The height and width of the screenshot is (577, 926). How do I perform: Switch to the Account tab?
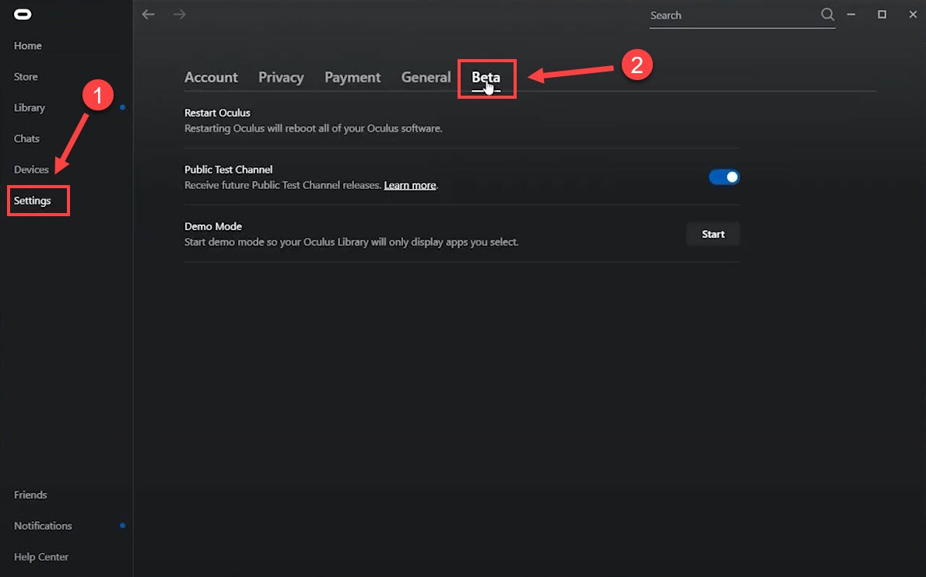[211, 77]
